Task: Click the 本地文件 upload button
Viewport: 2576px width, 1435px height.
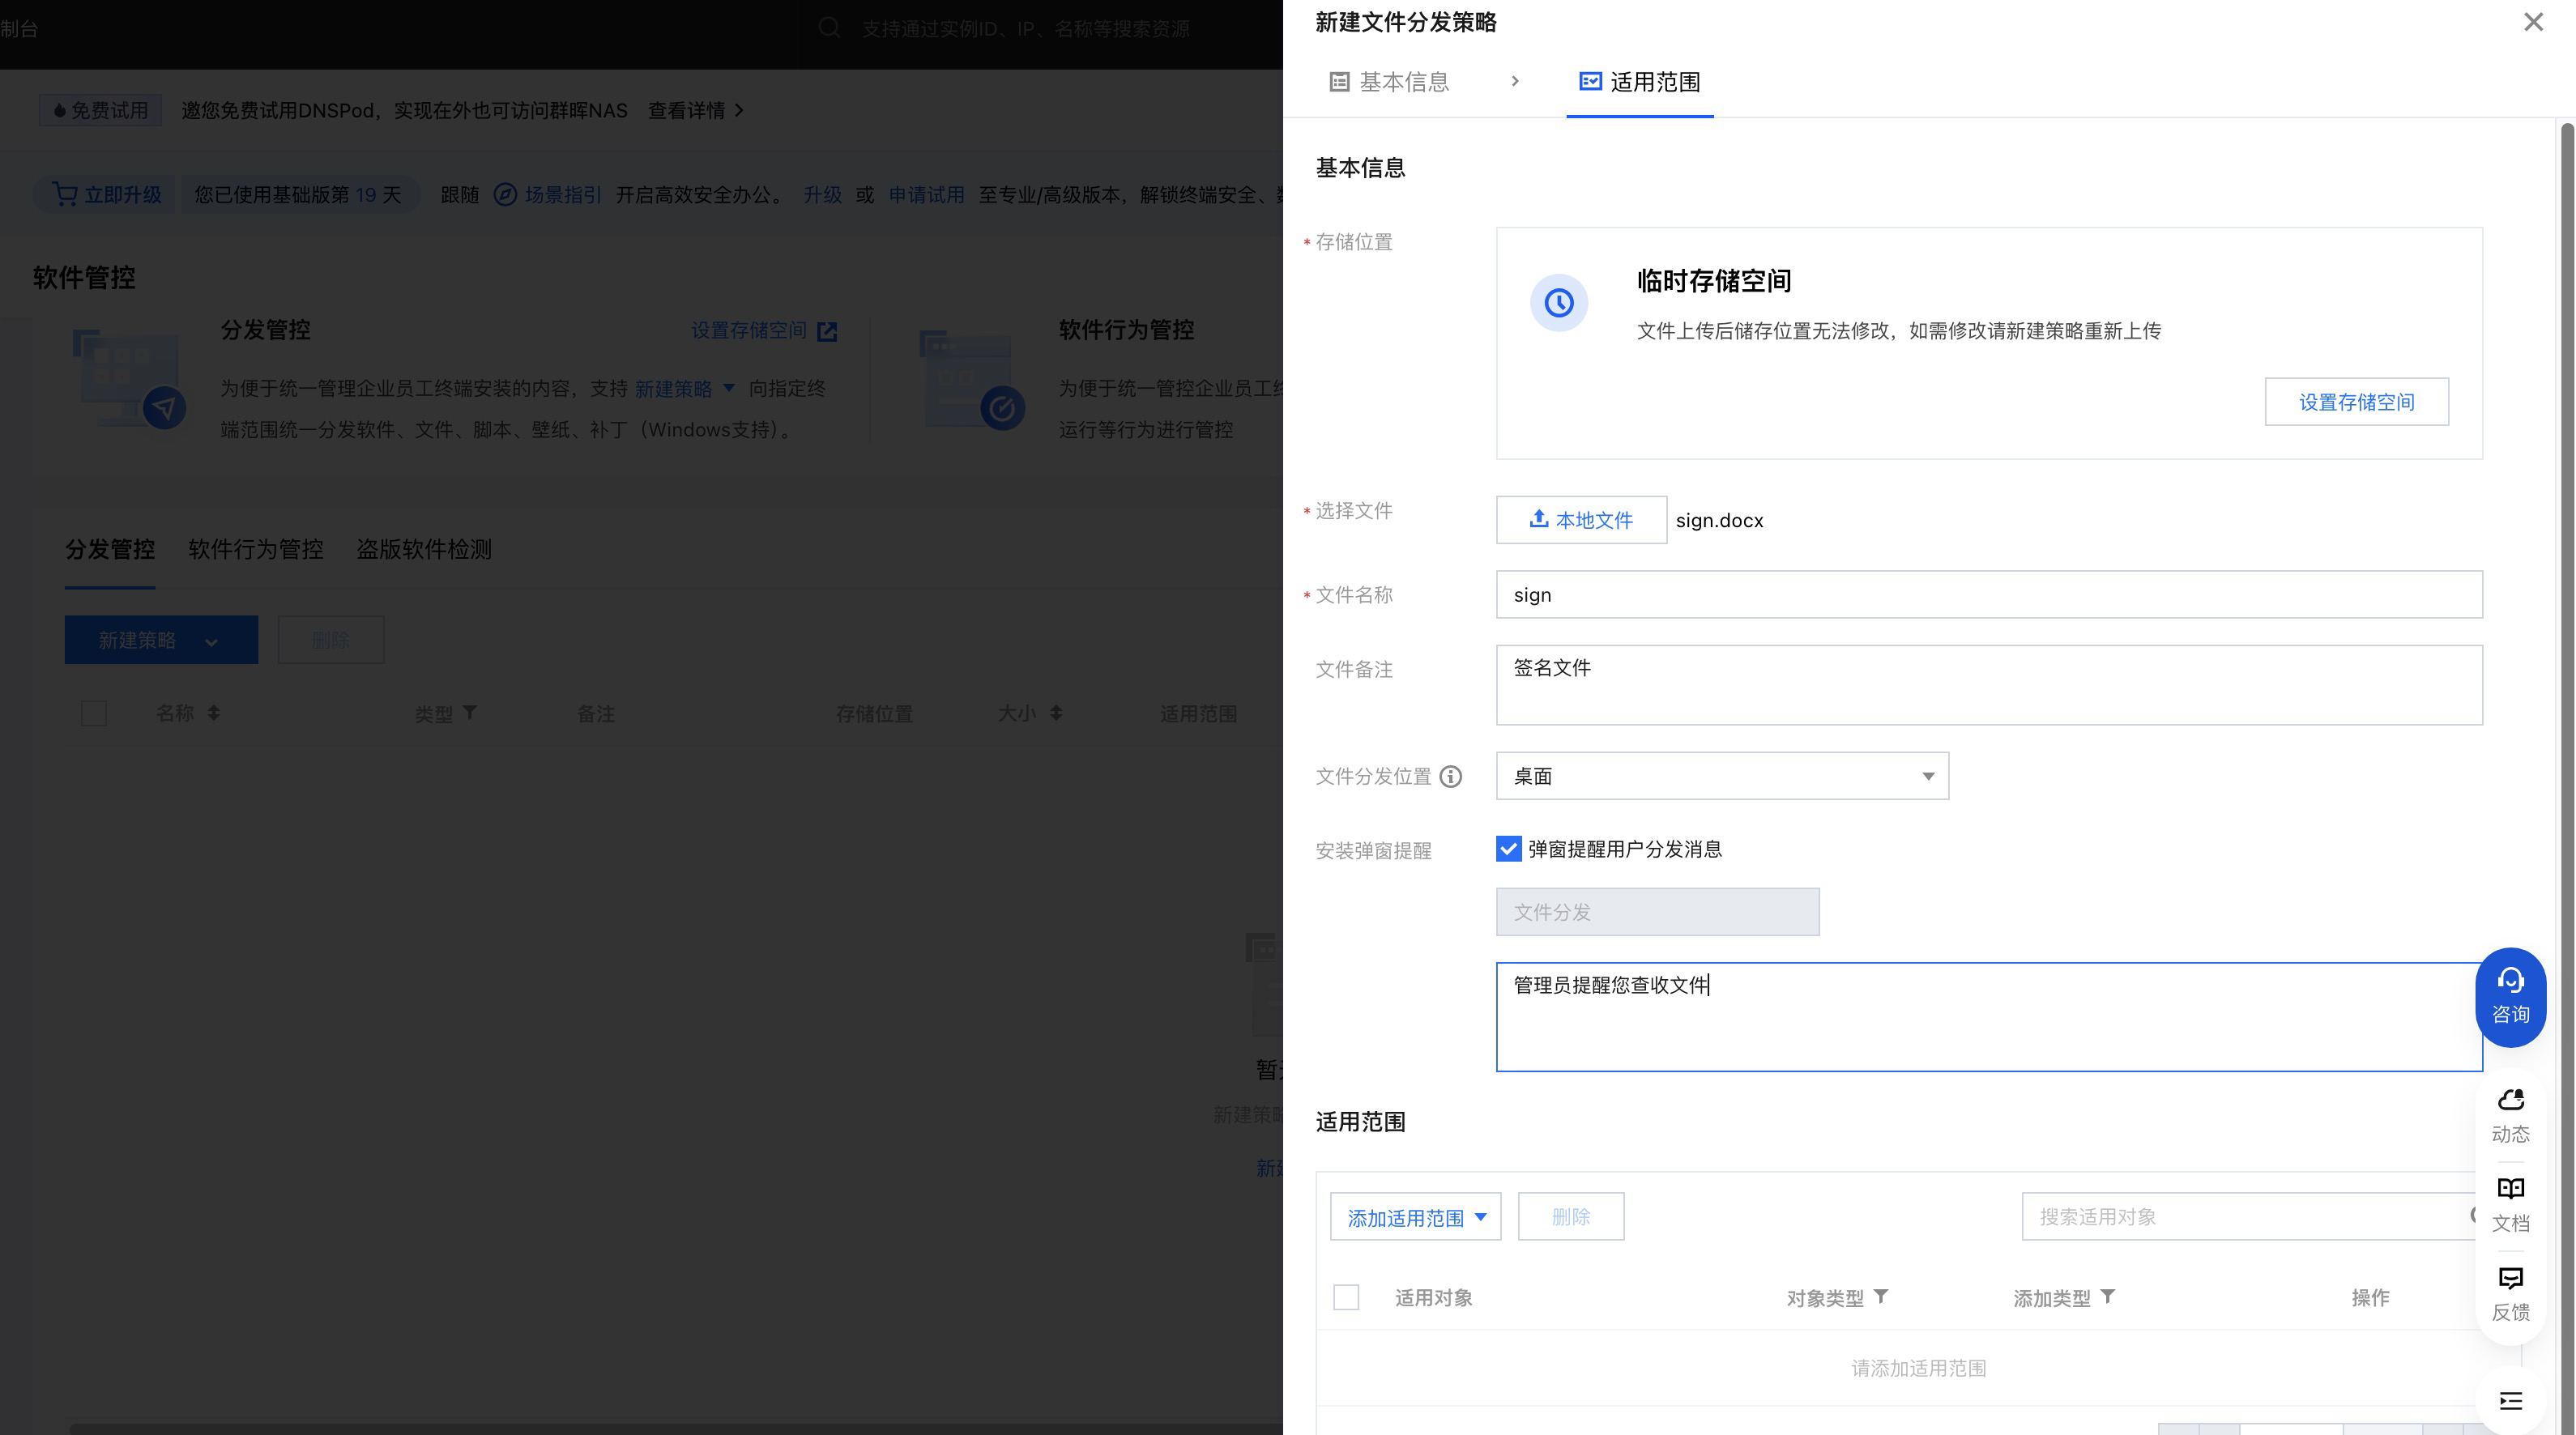Action: pos(1580,520)
